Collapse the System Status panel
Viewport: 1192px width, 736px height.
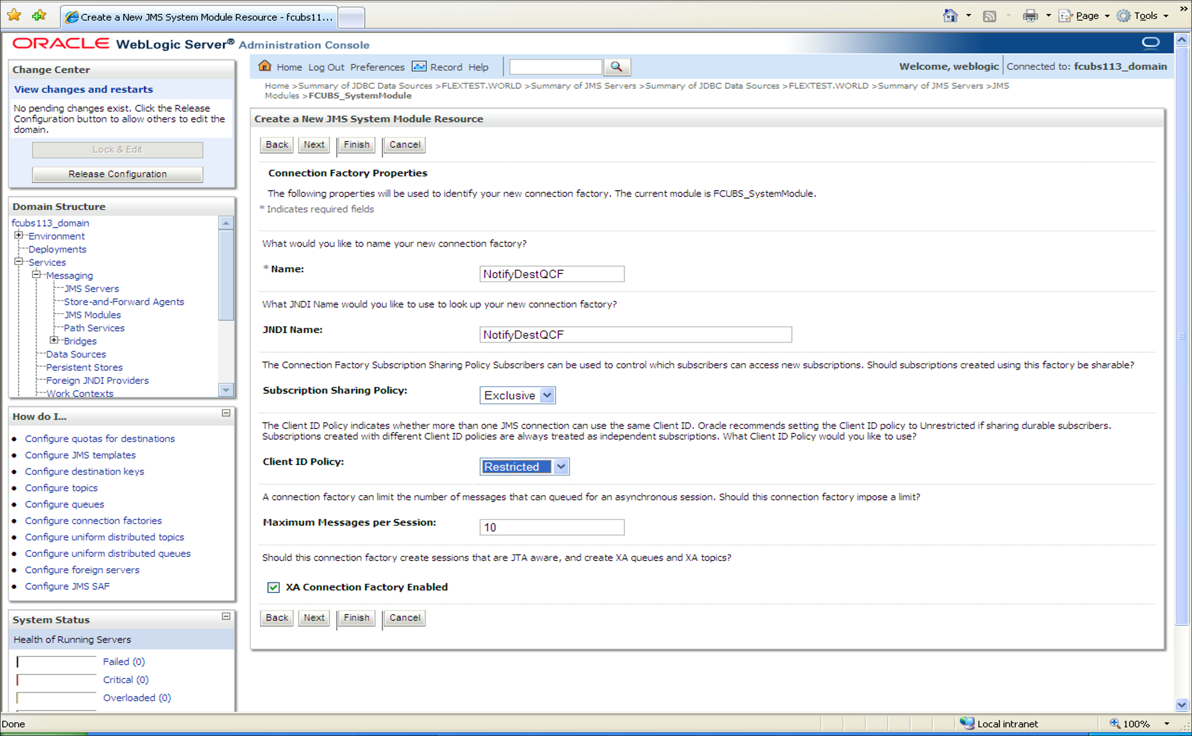(x=226, y=617)
